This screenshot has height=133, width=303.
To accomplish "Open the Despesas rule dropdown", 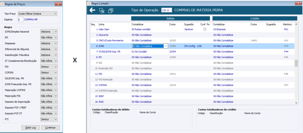I will pyautogui.click(x=49, y=43).
